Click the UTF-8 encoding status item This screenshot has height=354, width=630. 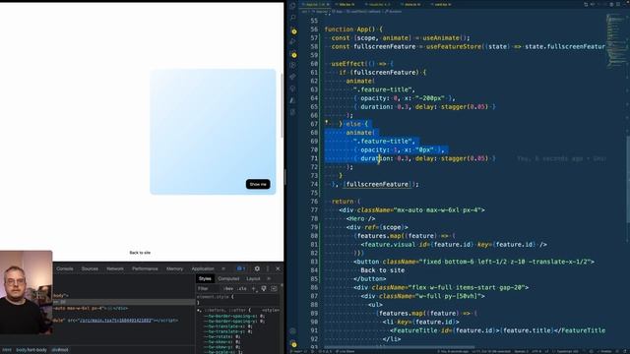536,352
